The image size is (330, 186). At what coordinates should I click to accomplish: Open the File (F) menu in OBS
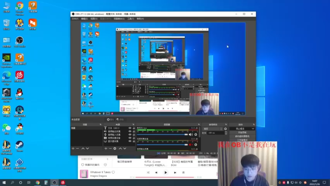point(75,19)
